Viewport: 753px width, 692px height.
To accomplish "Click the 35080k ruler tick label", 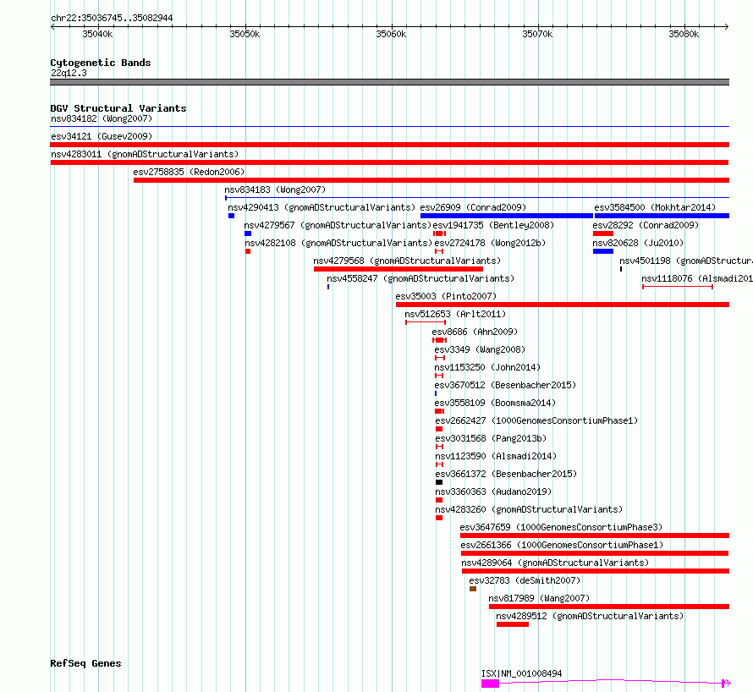I will point(684,34).
